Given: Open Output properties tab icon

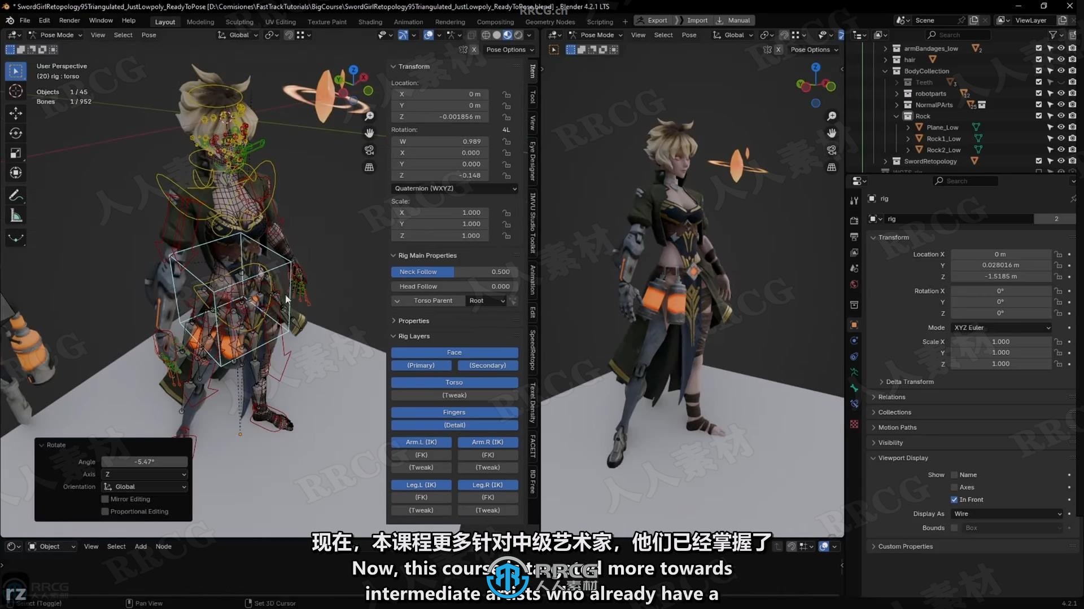Looking at the screenshot, I should tap(854, 236).
